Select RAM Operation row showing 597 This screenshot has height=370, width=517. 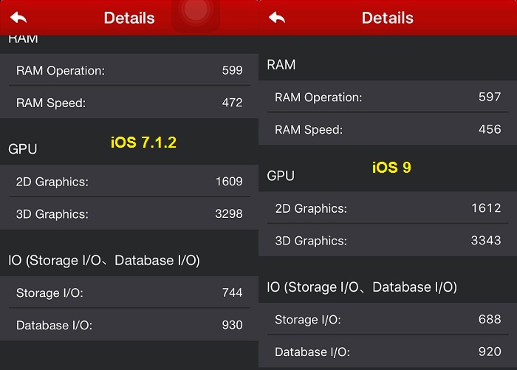coord(388,97)
